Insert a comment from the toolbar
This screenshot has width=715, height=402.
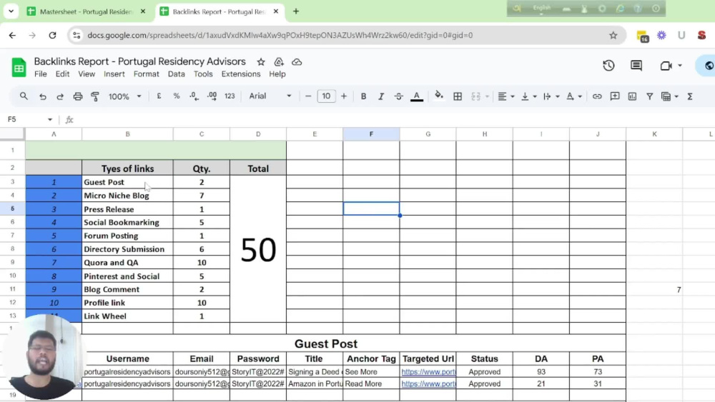615,96
